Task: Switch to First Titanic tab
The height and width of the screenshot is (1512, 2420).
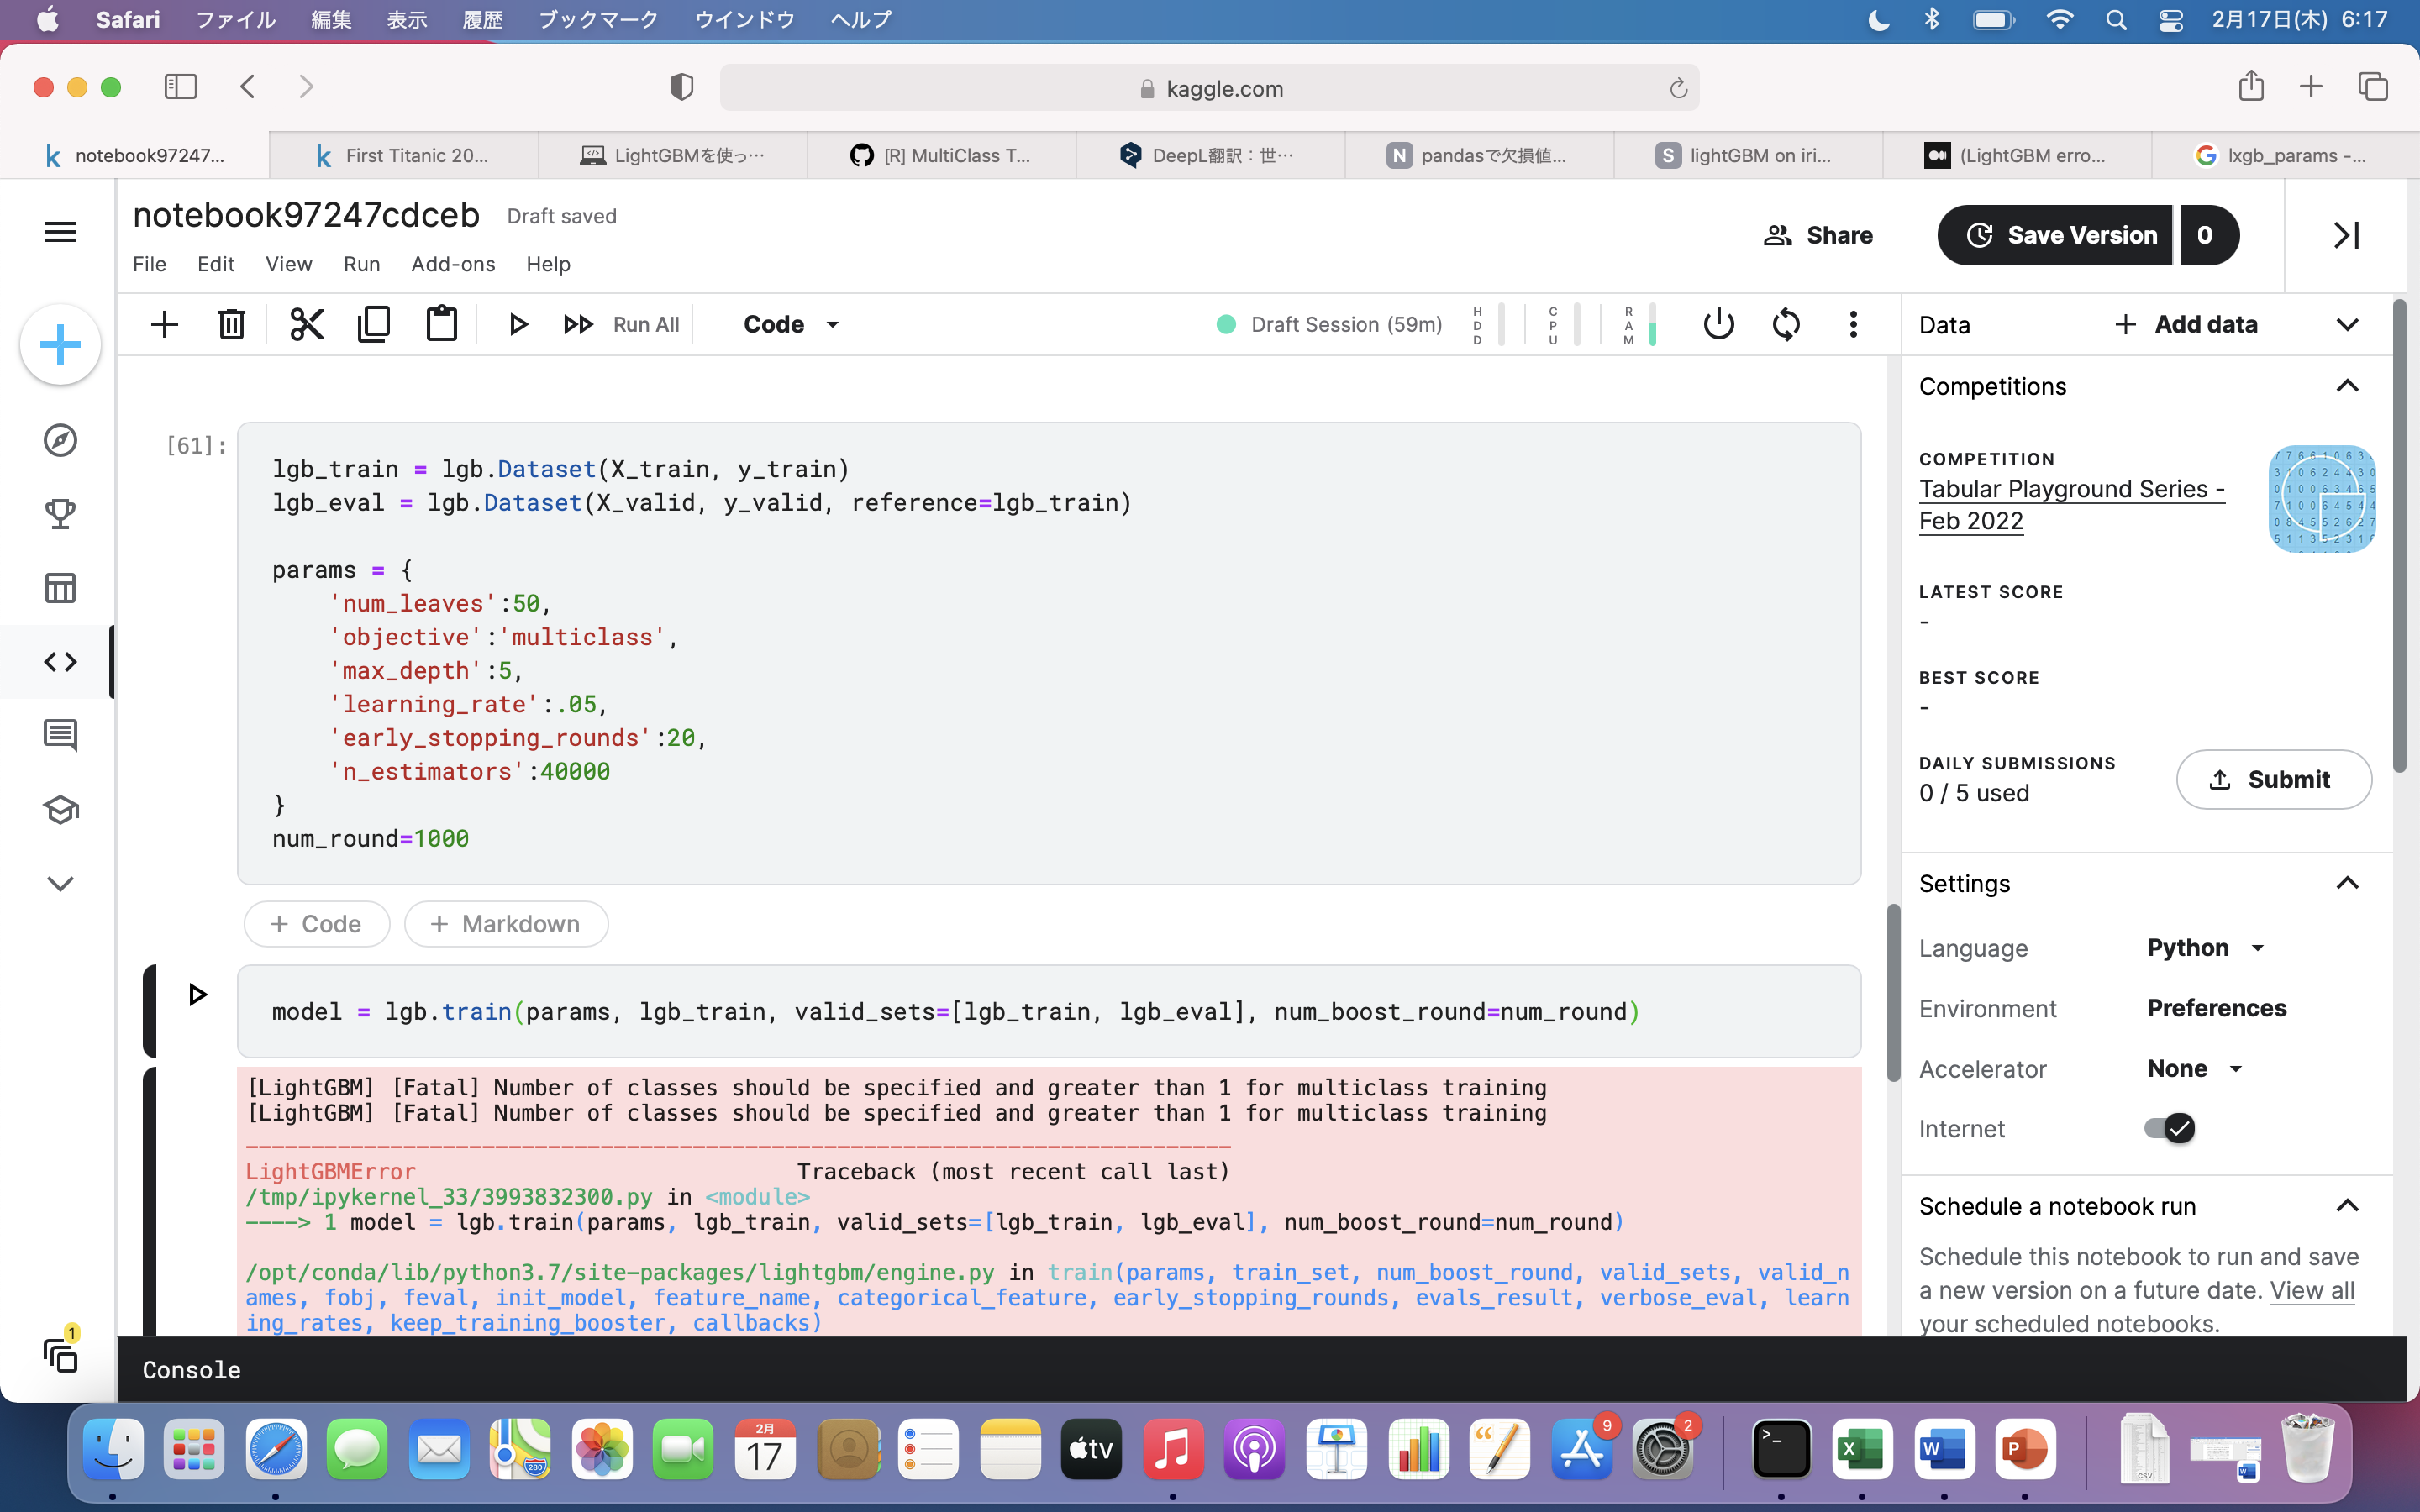Action: (x=404, y=155)
